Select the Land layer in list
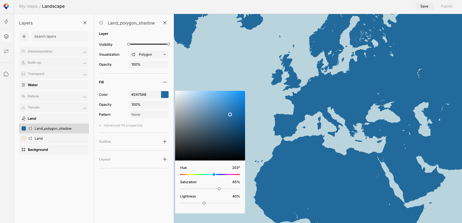This screenshot has height=223, width=462. [x=39, y=138]
